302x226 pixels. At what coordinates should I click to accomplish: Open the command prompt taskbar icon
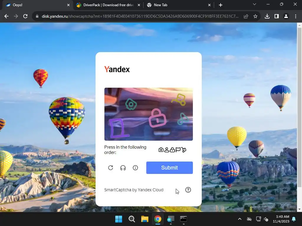coord(183,219)
